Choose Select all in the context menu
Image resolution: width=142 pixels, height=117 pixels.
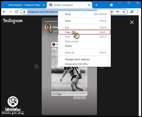click(84, 53)
